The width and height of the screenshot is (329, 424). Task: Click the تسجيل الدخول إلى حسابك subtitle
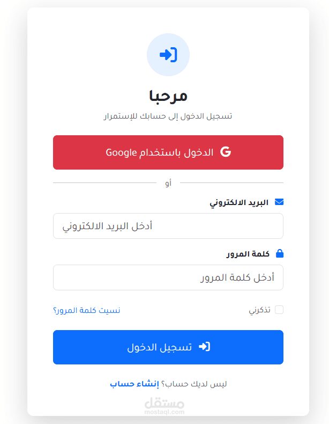[168, 116]
